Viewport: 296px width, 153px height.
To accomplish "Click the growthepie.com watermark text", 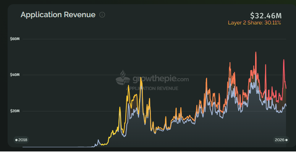I will coord(161,79).
